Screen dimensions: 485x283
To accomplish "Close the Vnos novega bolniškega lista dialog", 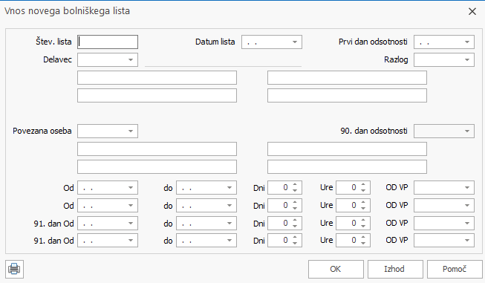I will 472,12.
